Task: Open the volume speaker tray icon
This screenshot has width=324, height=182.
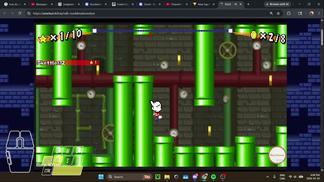Action: coord(295,177)
